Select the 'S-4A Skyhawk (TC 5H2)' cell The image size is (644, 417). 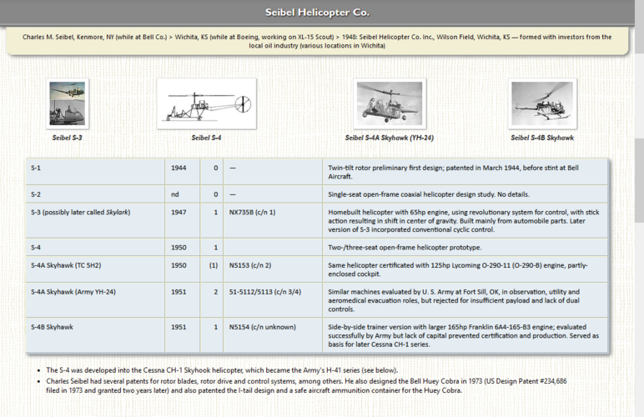point(95,269)
